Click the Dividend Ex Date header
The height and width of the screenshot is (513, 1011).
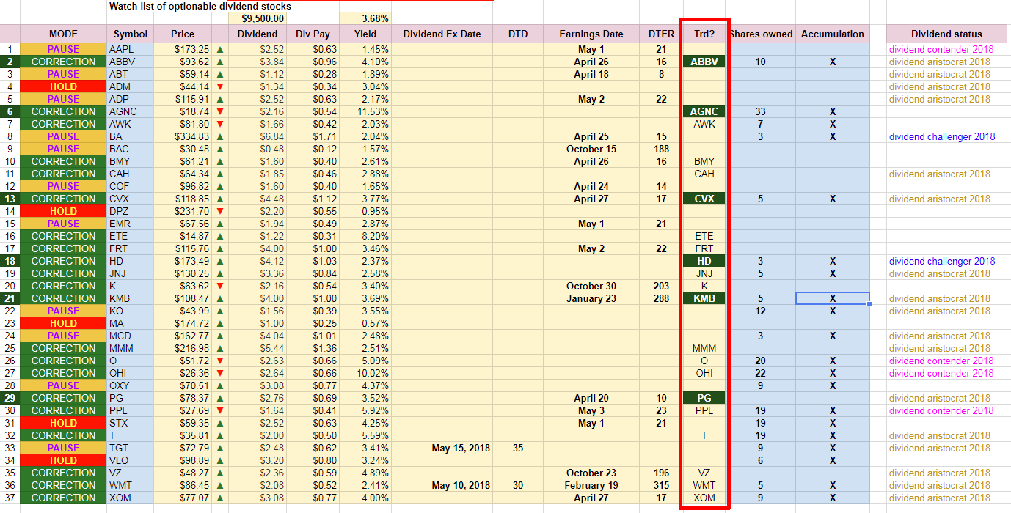click(x=442, y=34)
